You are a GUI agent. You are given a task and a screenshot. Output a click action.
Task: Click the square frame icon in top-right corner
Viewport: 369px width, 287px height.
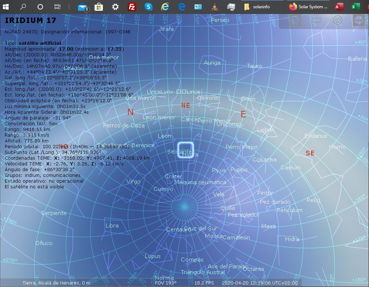pyautogui.click(x=295, y=20)
